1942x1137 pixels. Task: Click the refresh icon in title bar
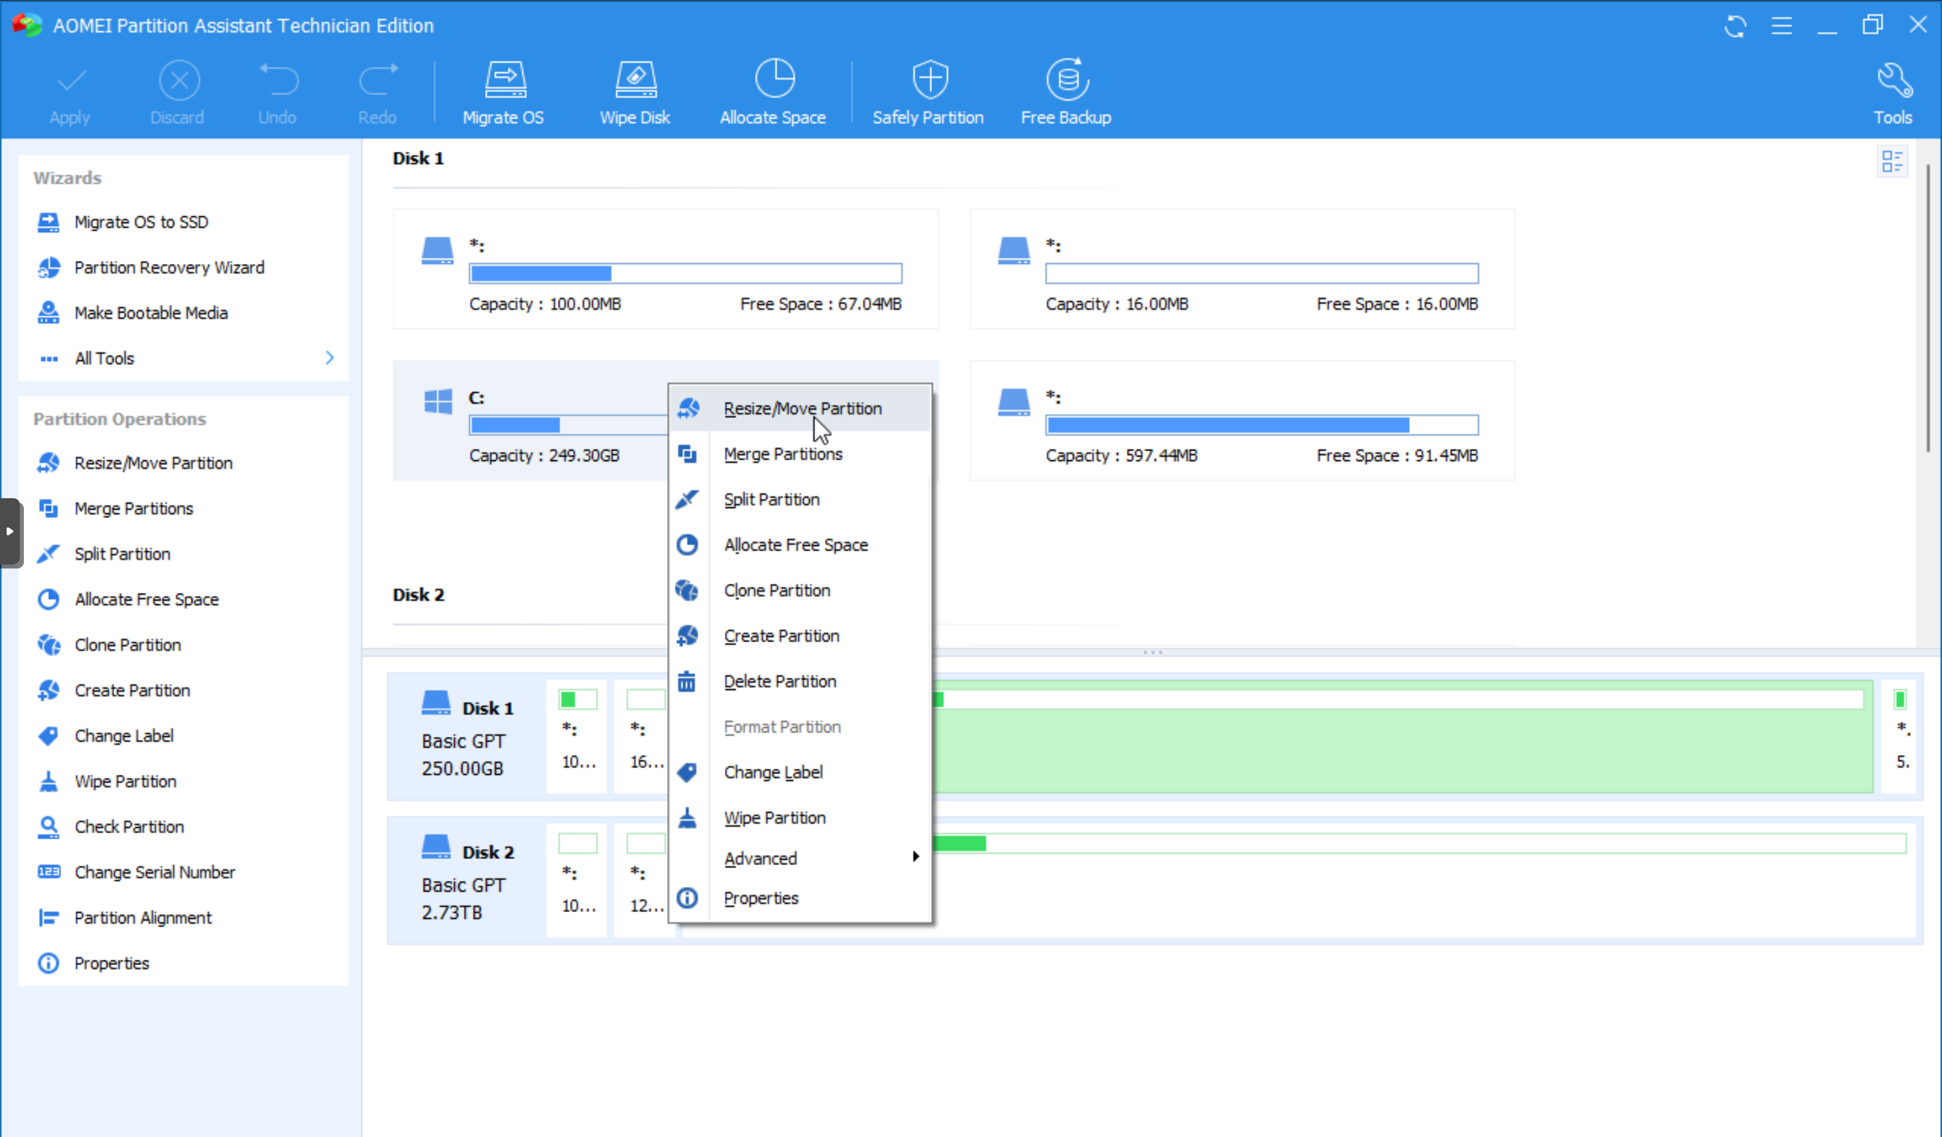click(x=1736, y=25)
